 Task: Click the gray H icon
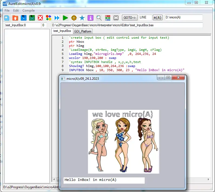tap(116, 18)
